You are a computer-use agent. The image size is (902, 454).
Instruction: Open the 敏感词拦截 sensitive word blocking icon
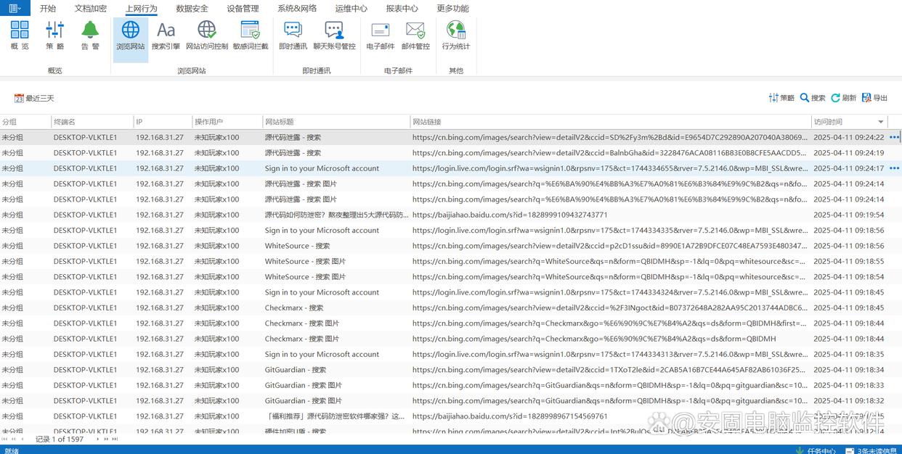point(250,35)
